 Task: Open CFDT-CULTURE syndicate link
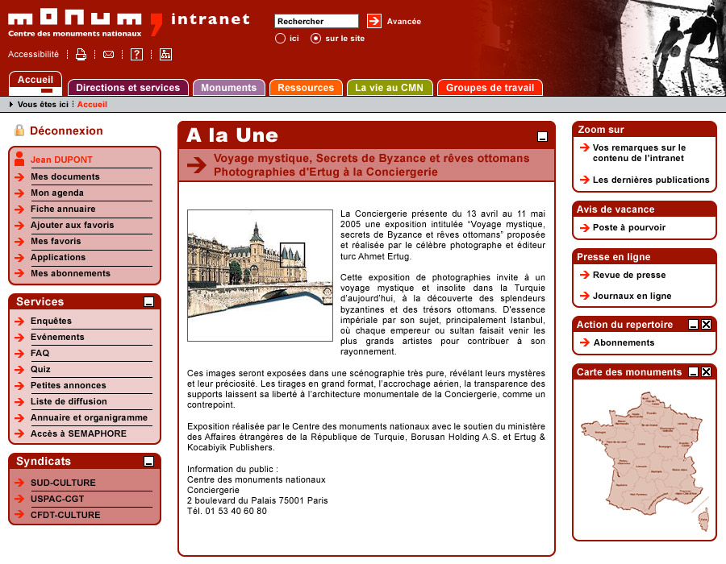pos(65,515)
